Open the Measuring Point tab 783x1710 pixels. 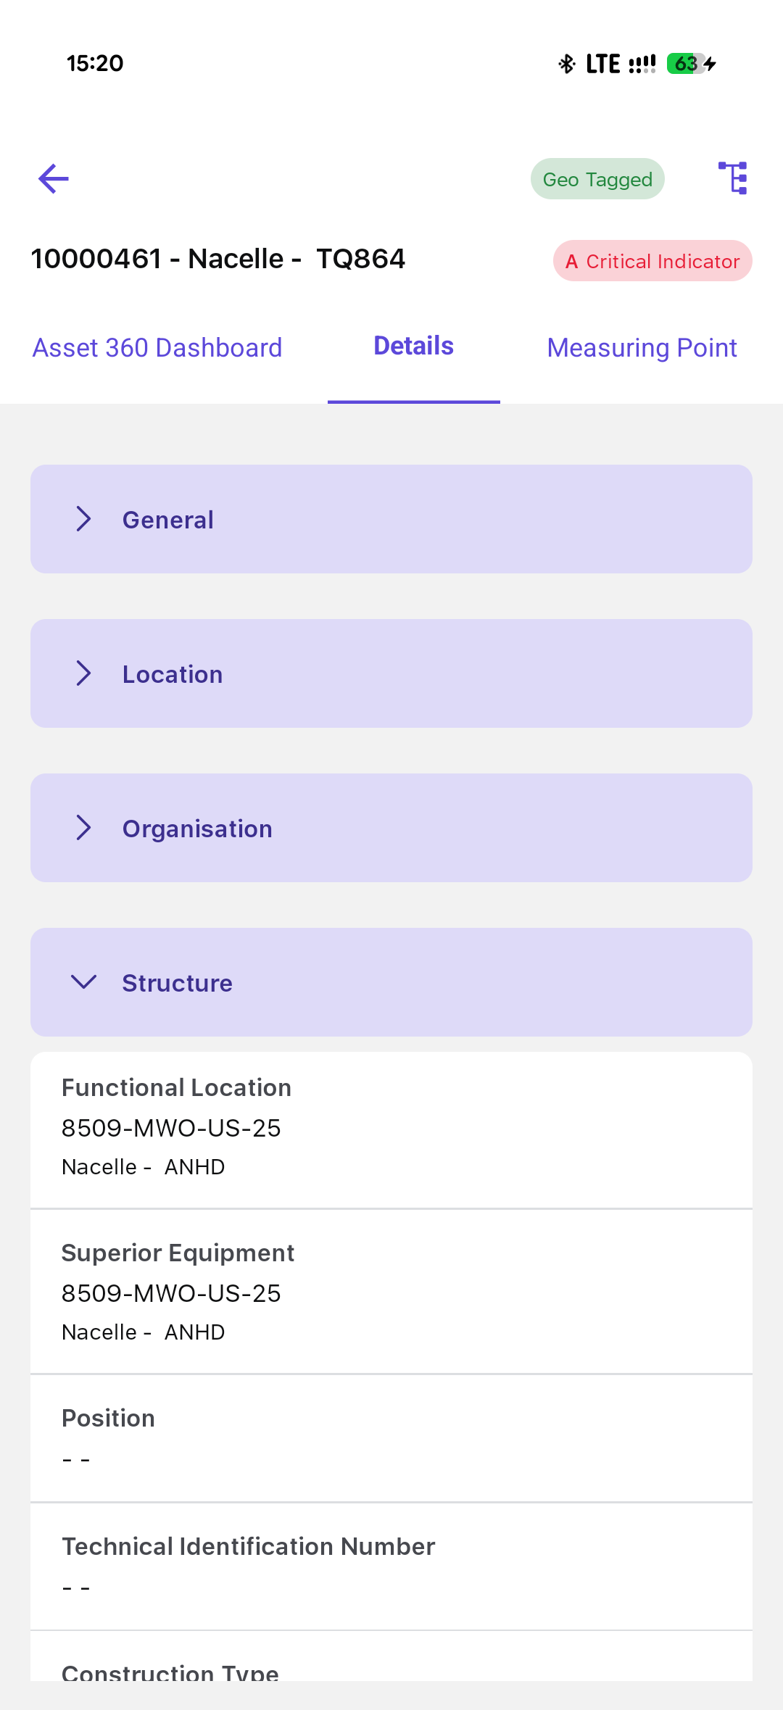coord(642,348)
